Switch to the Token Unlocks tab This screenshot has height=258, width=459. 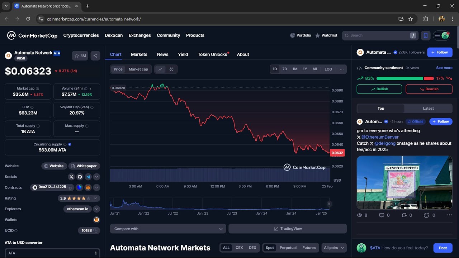click(212, 54)
